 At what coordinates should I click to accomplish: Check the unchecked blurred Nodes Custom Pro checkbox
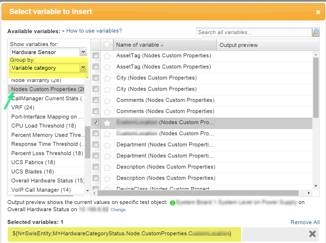(x=95, y=133)
